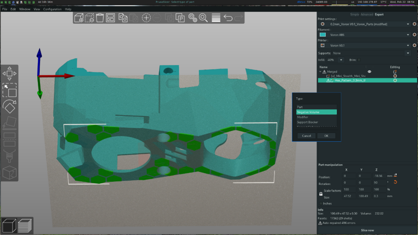This screenshot has height=235, width=418.
Task: Click the Add object toolbar icon
Action: coord(79,18)
